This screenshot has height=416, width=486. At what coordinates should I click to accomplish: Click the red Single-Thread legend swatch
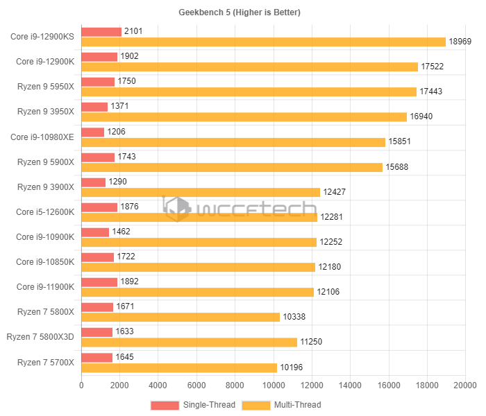click(165, 405)
